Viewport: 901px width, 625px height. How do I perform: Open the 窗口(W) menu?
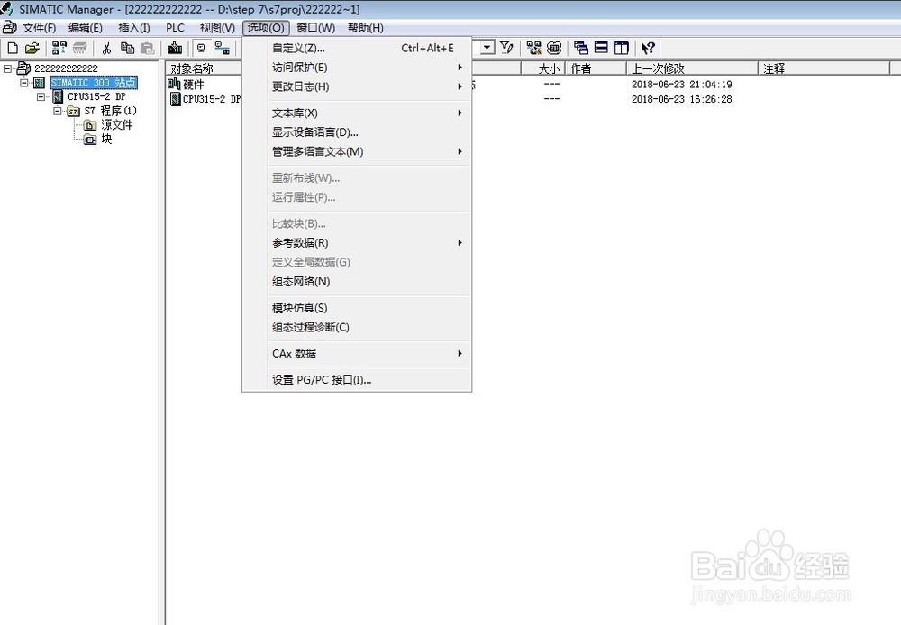[315, 28]
